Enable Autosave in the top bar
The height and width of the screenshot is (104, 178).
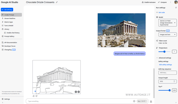[147, 2]
